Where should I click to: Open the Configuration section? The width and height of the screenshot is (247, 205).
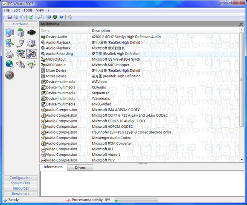(20, 178)
